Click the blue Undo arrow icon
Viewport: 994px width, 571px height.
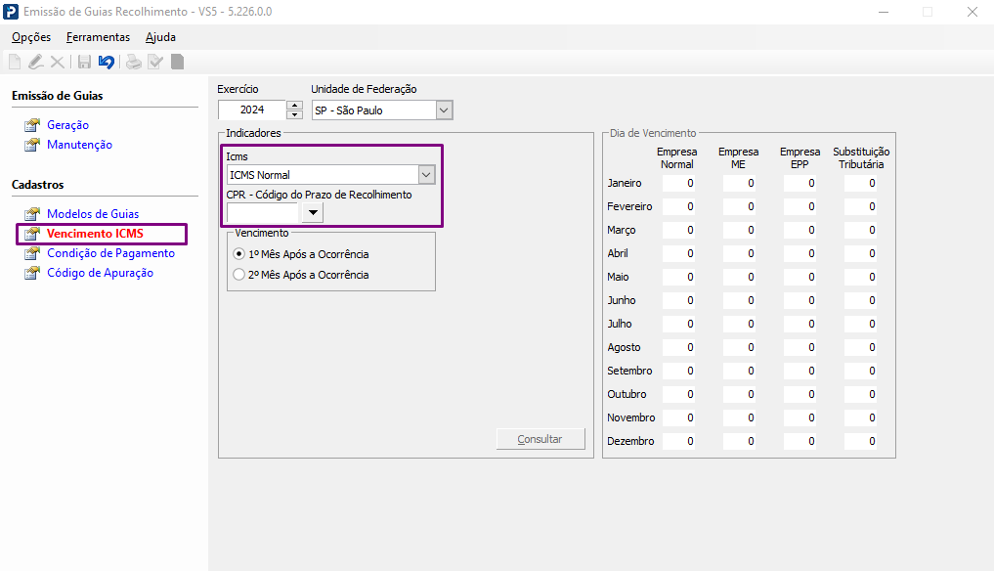coord(106,62)
